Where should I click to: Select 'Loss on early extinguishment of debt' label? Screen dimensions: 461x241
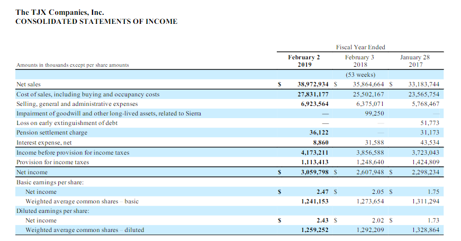click(67, 123)
